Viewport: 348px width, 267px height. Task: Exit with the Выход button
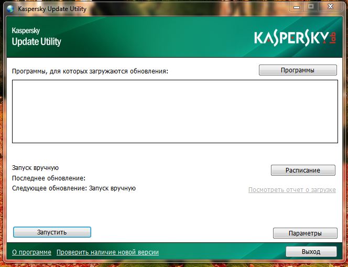tap(311, 252)
